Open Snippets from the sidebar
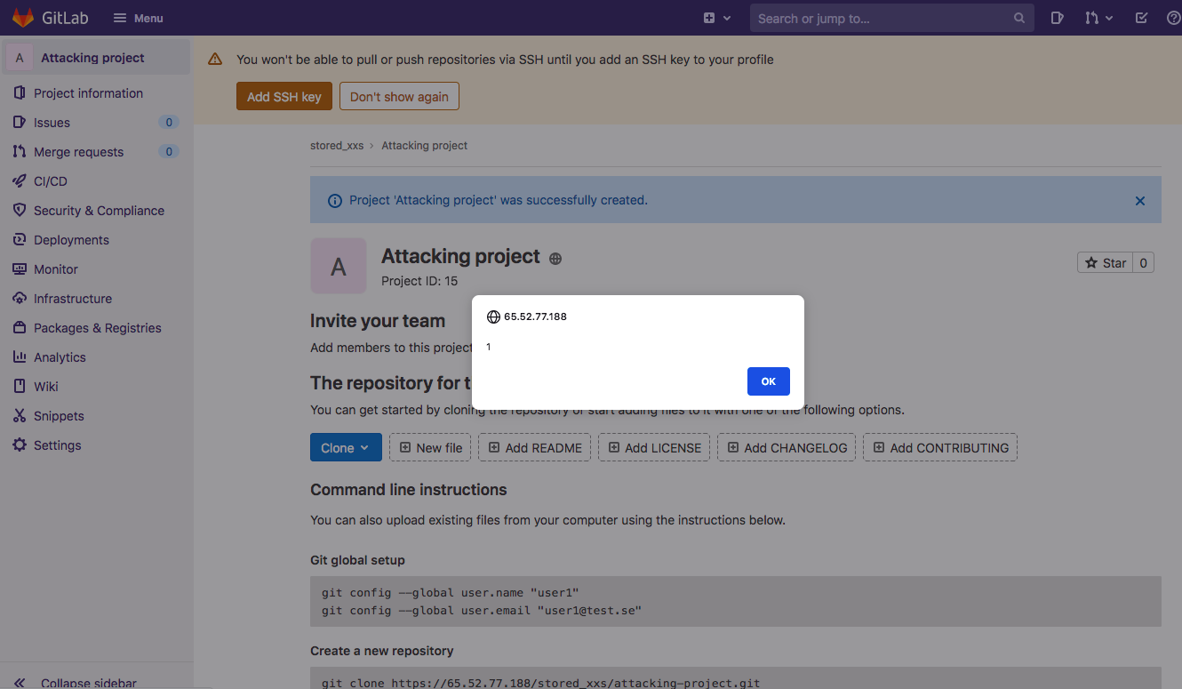The height and width of the screenshot is (689, 1182). [59, 415]
